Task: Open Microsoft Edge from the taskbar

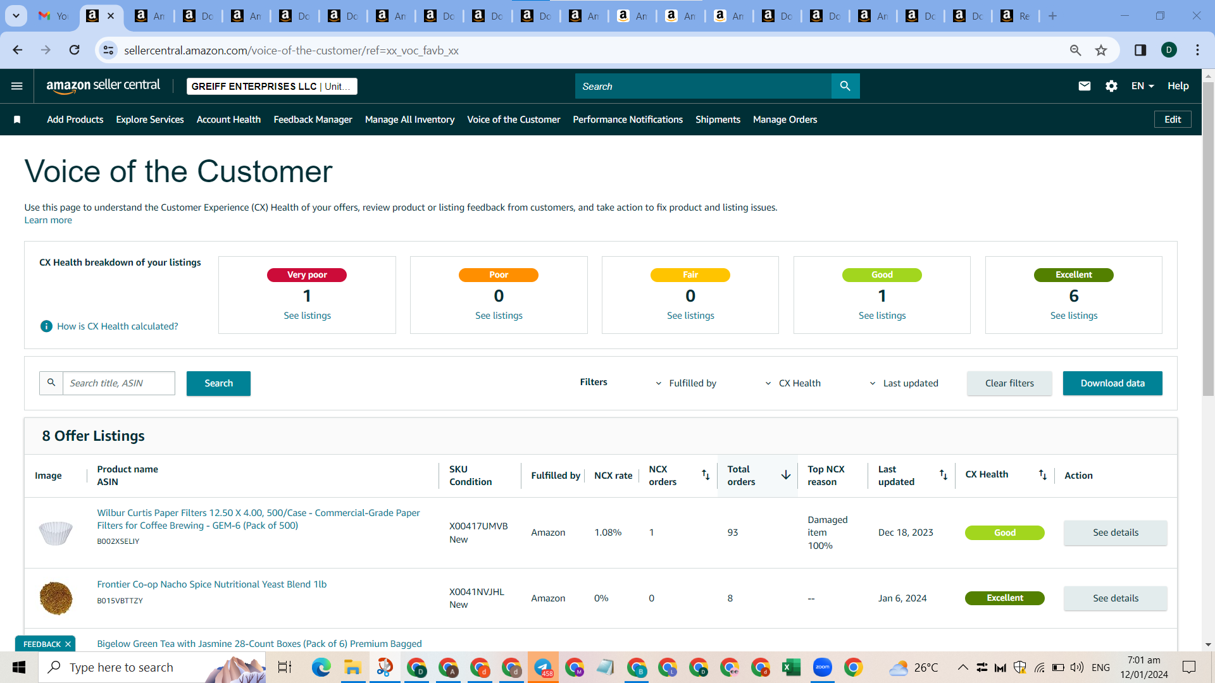Action: [x=321, y=667]
